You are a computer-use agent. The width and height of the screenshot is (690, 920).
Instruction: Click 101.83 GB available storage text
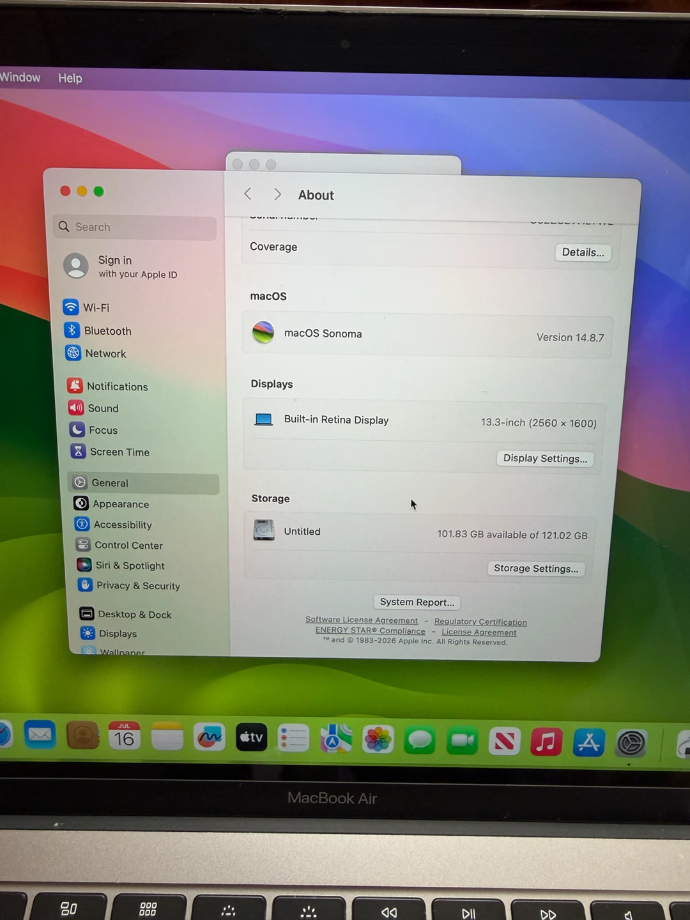click(x=512, y=535)
